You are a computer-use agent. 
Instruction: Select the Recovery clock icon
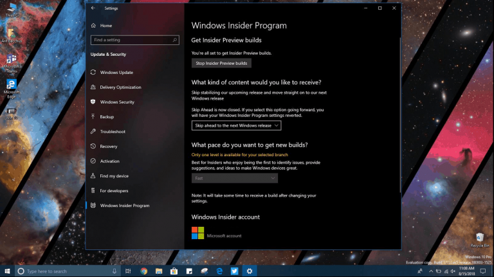tap(93, 147)
